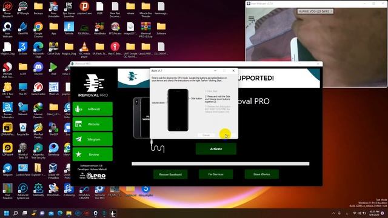The height and width of the screenshot is (218, 388).
Task: Open EFT Dongle desktop shortcut
Action: coord(23,8)
